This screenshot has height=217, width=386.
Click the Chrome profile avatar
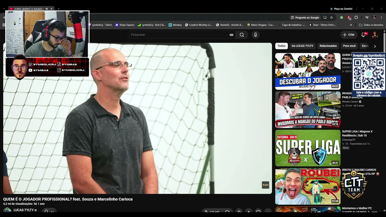click(374, 17)
